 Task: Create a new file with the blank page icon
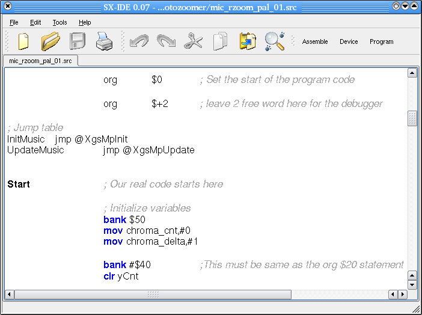(x=23, y=41)
